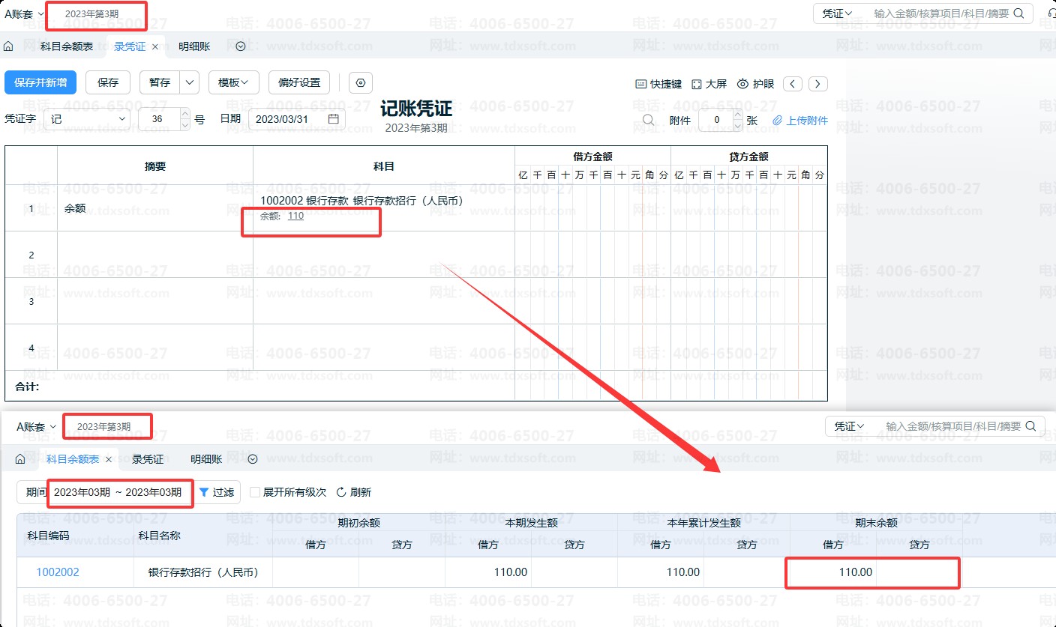Open account code 1002002 link
Viewport: 1056px width, 627px height.
click(x=58, y=572)
